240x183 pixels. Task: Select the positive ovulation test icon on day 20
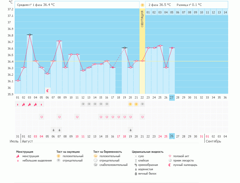pos(130,104)
